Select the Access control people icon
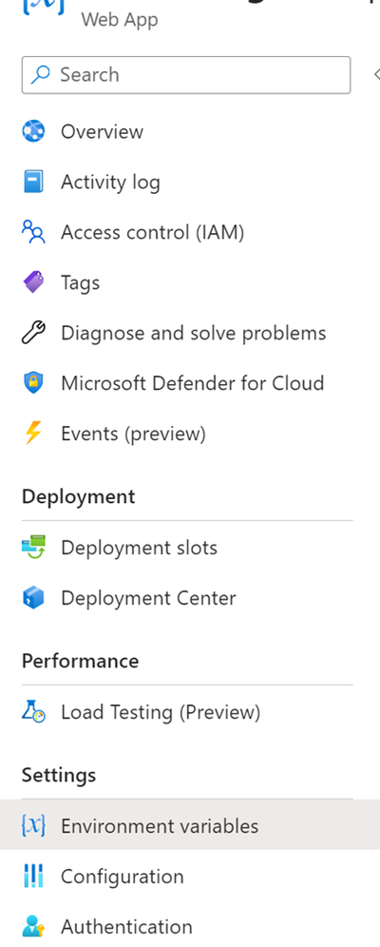Image resolution: width=380 pixels, height=947 pixels. click(x=33, y=232)
